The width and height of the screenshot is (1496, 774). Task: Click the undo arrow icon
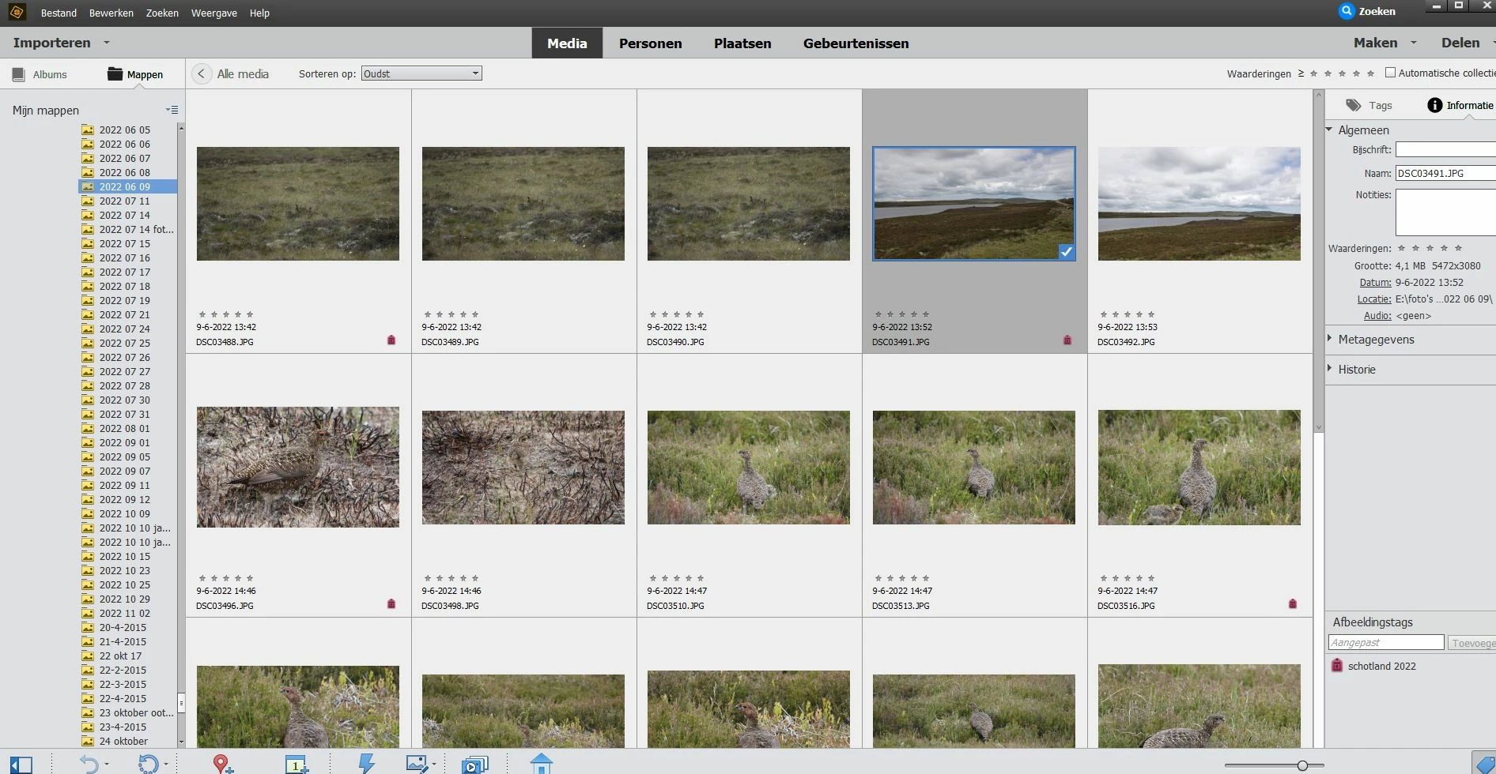[89, 764]
